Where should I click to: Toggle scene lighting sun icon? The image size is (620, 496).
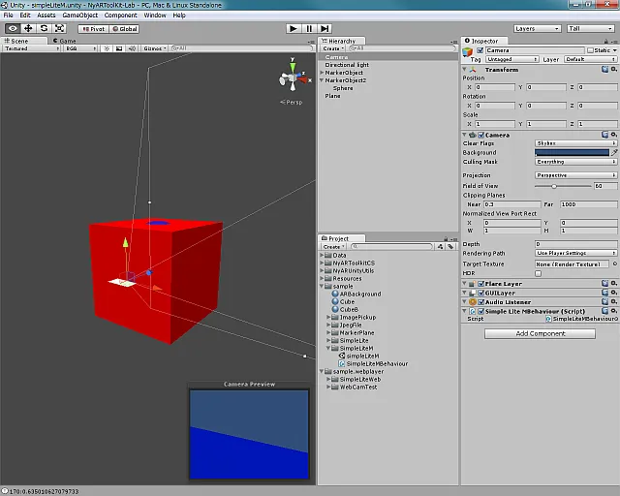click(107, 48)
